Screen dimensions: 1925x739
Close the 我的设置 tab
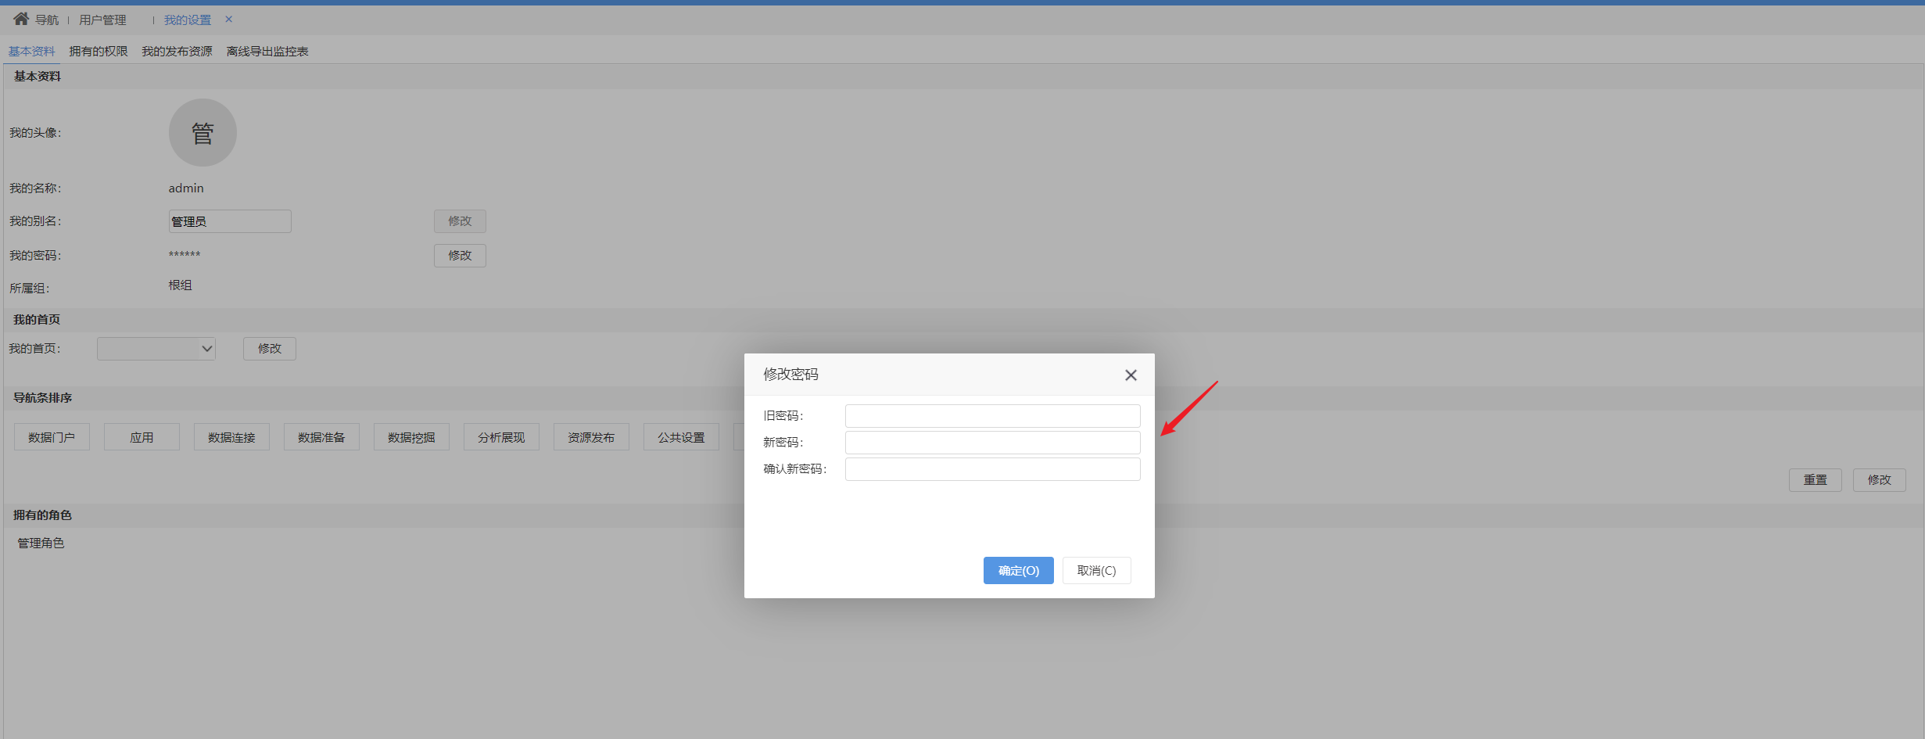[x=228, y=20]
